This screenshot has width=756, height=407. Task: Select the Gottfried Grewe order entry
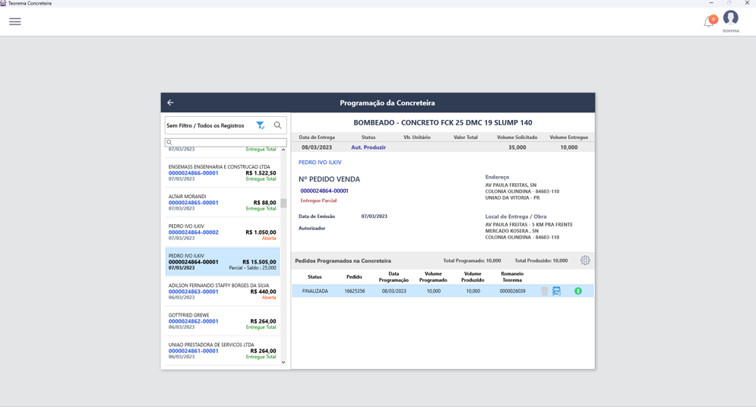(223, 321)
